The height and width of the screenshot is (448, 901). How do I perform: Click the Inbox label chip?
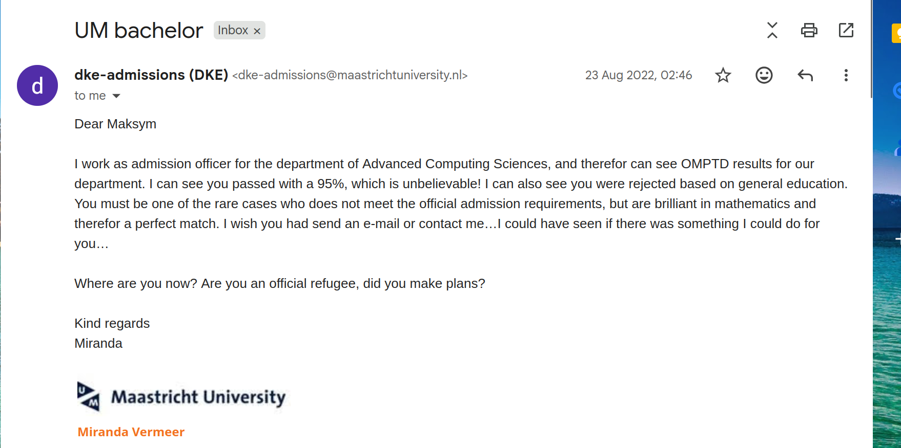tap(234, 30)
